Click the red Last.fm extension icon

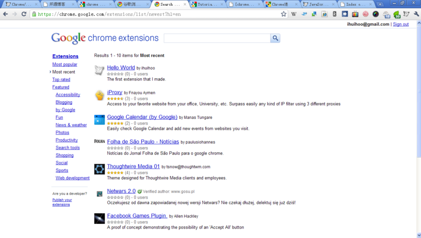[x=365, y=14]
